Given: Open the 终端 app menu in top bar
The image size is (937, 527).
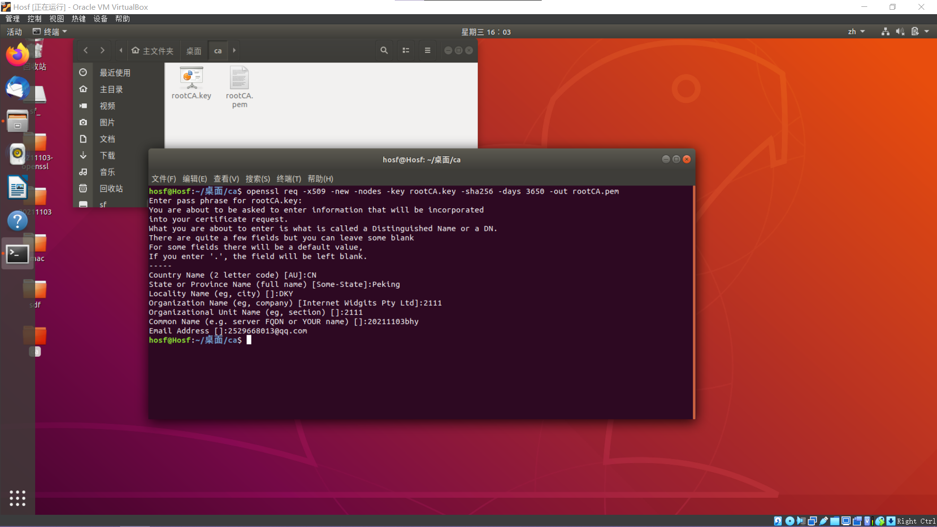Looking at the screenshot, I should [x=50, y=32].
